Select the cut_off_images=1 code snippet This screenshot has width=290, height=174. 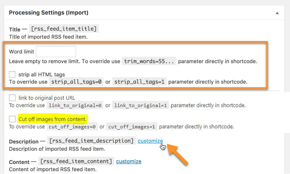(x=132, y=127)
